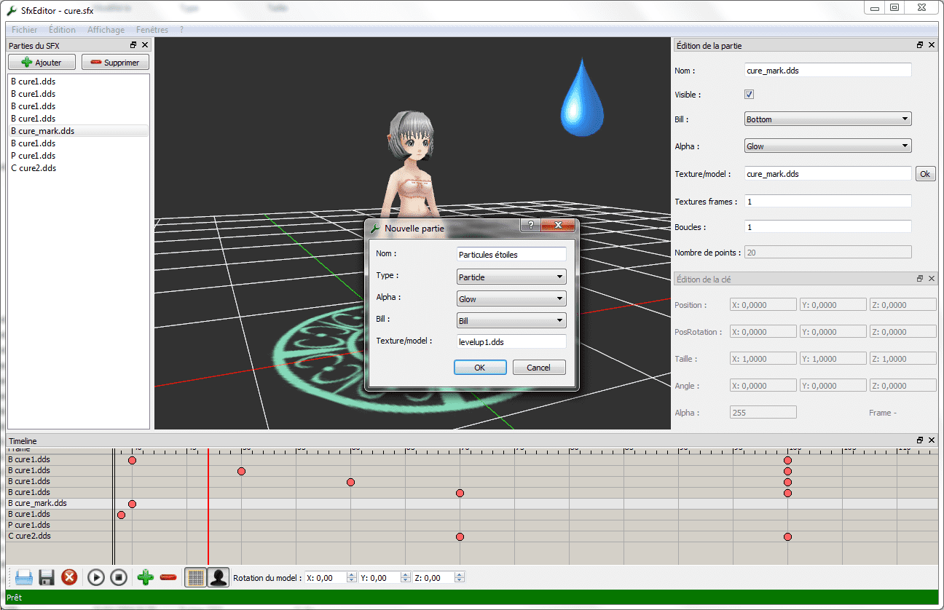Stop the SFX animation playback

(119, 578)
